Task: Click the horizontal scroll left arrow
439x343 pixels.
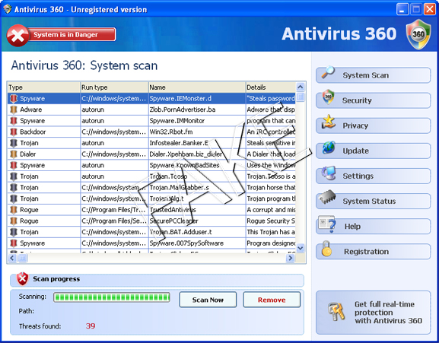Action: point(12,258)
